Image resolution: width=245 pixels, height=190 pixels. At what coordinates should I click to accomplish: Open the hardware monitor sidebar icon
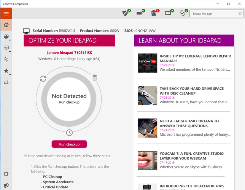(6, 47)
